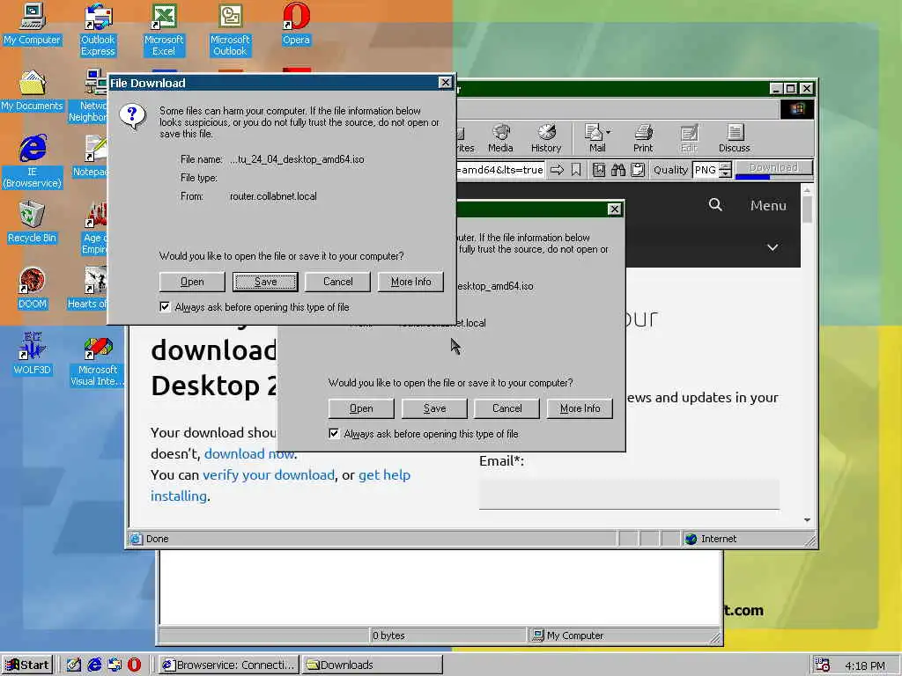902x676 pixels.
Task: Click Open in the rear download dialog
Action: coord(361,408)
